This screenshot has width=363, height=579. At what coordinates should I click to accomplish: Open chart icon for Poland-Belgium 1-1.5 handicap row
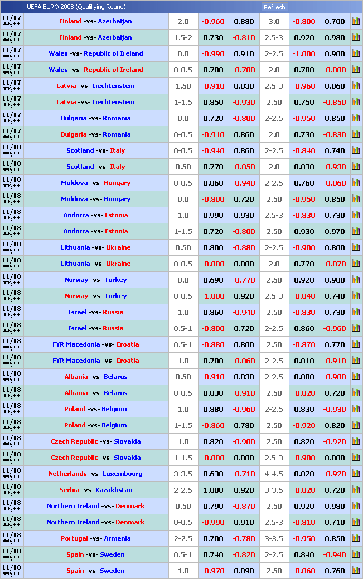click(356, 425)
